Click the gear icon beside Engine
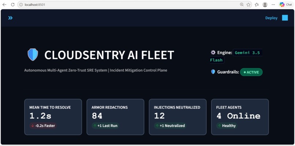The width and height of the screenshot is (295, 146). pos(213,53)
